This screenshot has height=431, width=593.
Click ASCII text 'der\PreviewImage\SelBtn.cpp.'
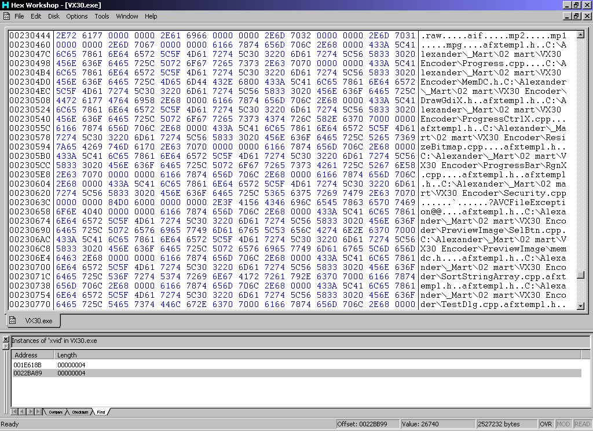(493, 230)
